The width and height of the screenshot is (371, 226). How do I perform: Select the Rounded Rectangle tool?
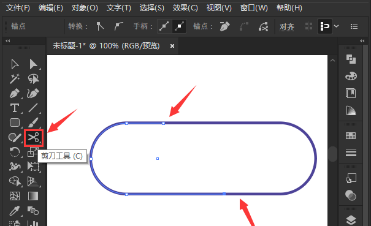15,122
